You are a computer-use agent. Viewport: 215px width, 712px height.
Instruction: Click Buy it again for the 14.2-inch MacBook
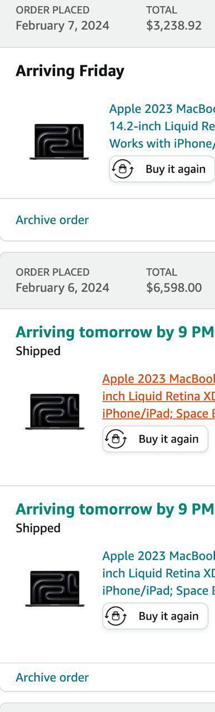[162, 169]
